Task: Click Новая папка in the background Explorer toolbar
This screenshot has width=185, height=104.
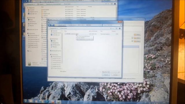Action: click(67, 4)
